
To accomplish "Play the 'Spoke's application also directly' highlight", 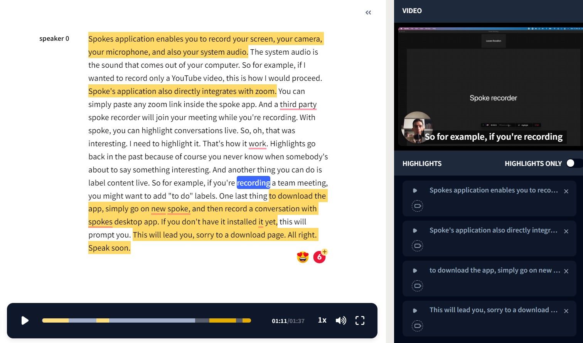I will pyautogui.click(x=415, y=231).
